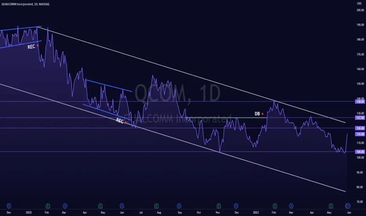The width and height of the screenshot is (366, 216).
Task: Select the September 2022 dividend marker
Action: click(179, 206)
